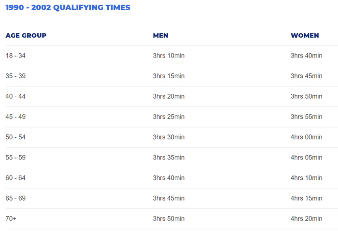Image resolution: width=338 pixels, height=232 pixels.
Task: Select the 60 - 64 age group cell
Action: point(15,178)
